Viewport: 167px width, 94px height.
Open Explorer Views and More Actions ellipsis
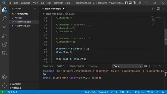click(x=35, y=9)
